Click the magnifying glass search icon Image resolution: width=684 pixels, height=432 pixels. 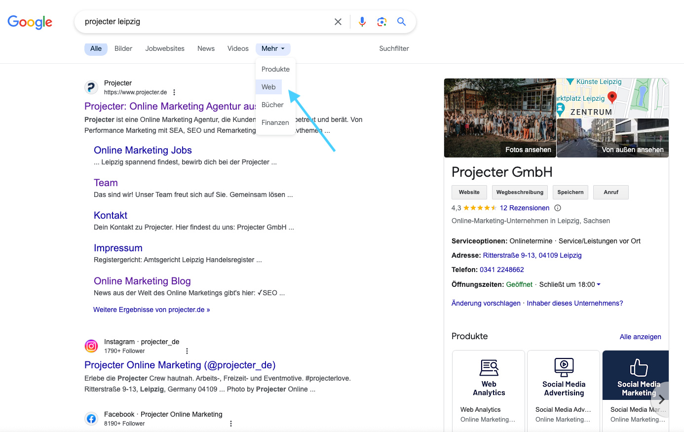(x=402, y=22)
